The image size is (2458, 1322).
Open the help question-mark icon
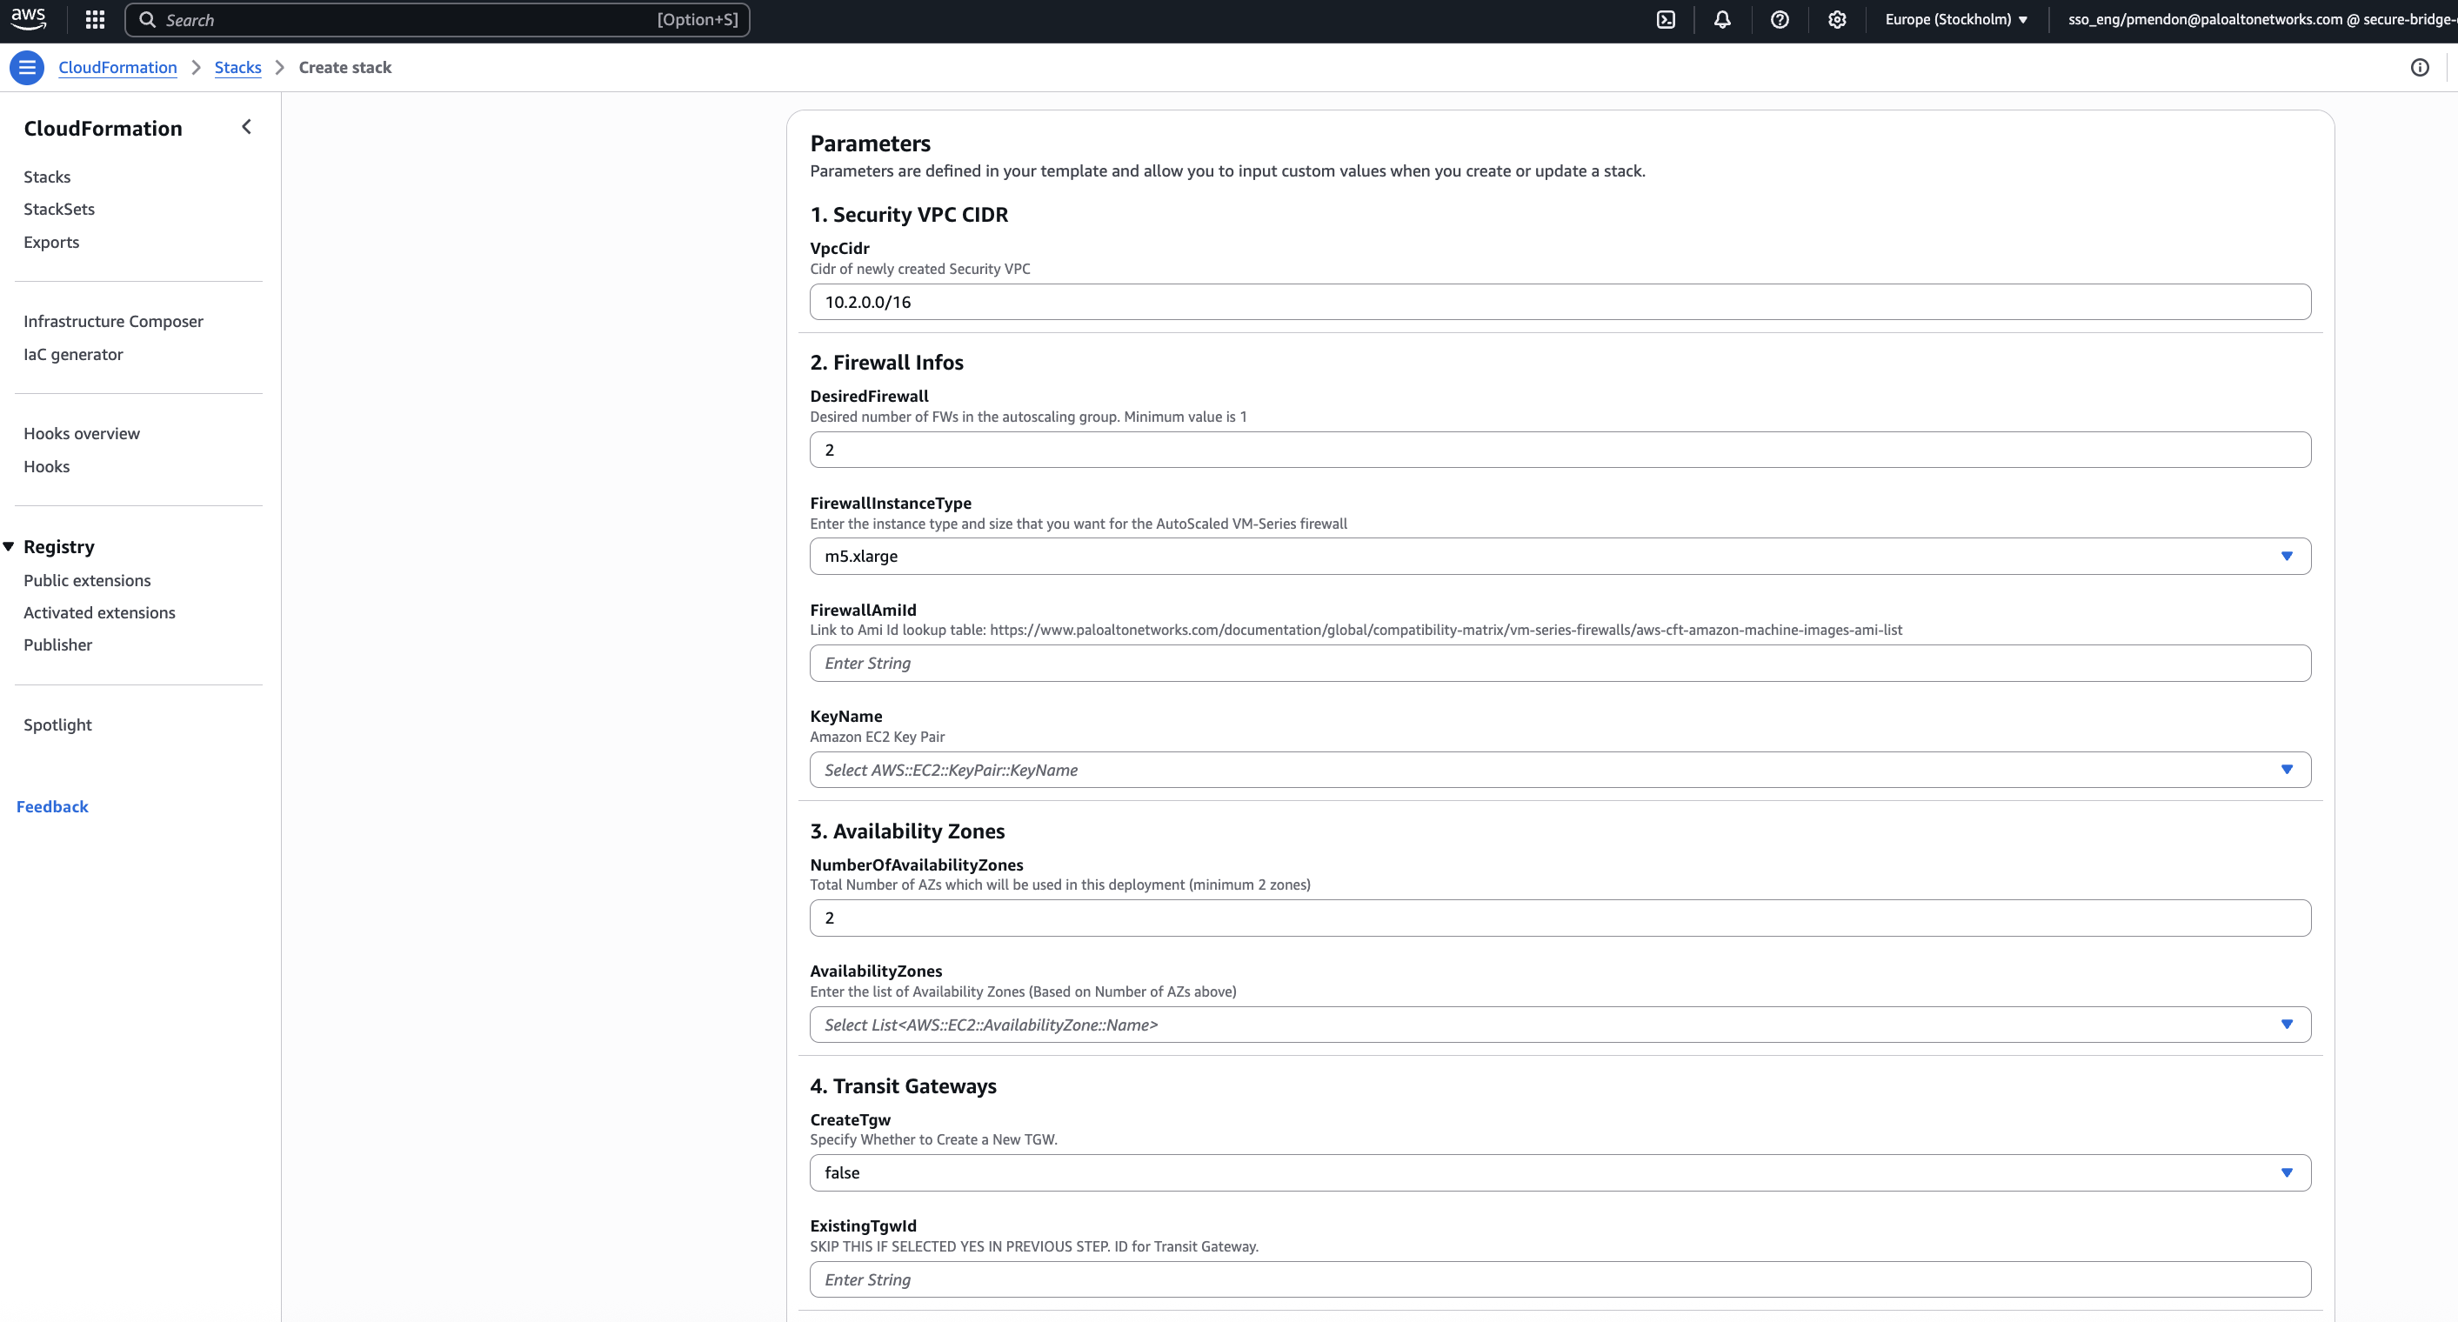click(x=1780, y=20)
